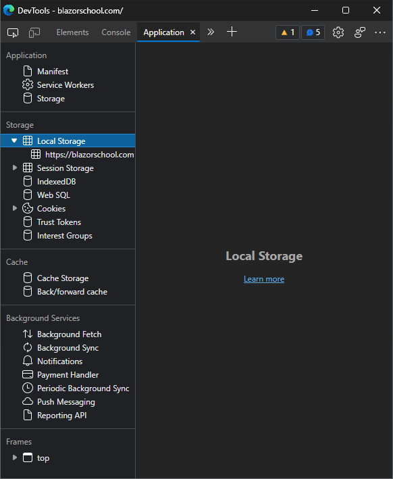Click the send feedback icon

point(360,32)
